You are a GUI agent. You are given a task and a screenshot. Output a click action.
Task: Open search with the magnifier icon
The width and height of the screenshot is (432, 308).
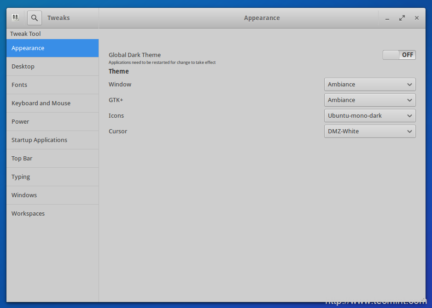[x=35, y=18]
